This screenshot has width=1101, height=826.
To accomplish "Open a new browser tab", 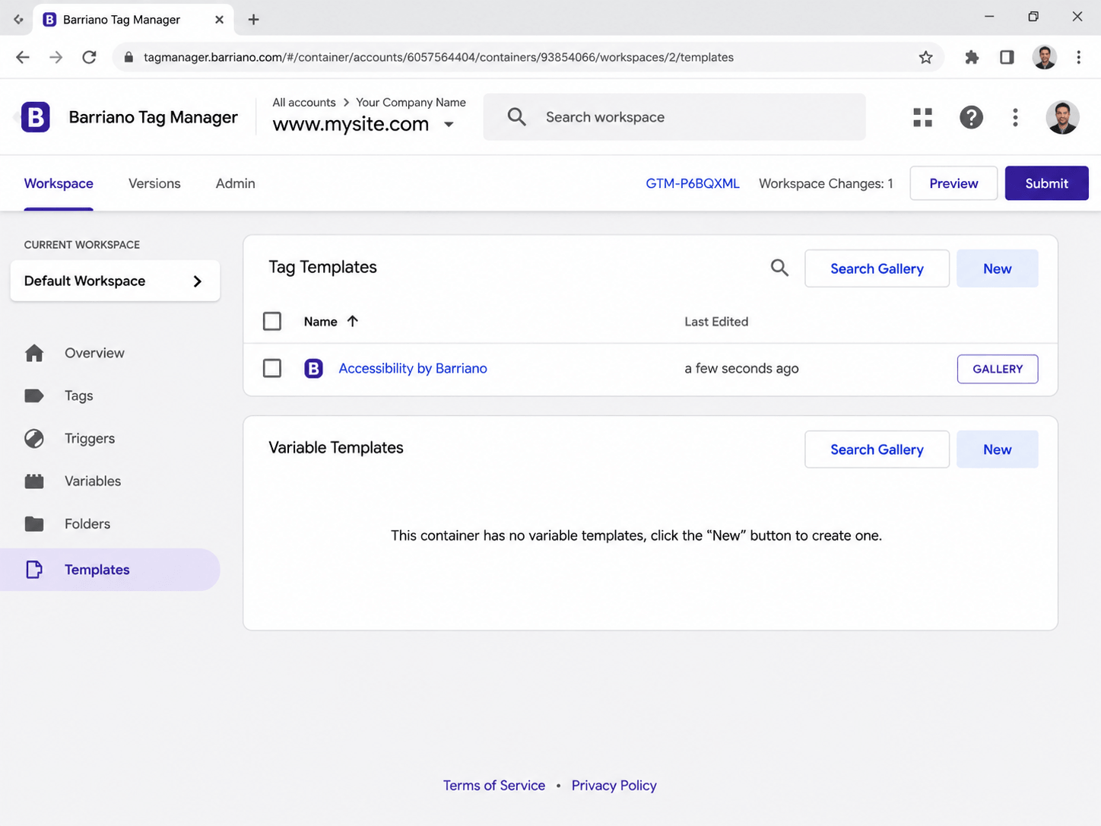I will point(253,20).
